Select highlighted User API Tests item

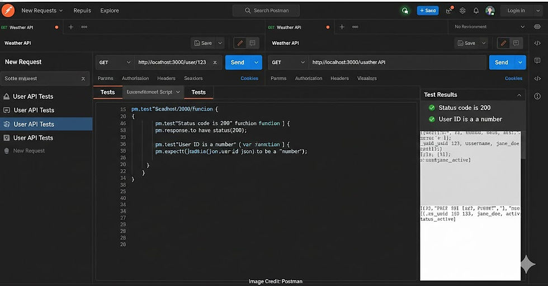(46, 124)
